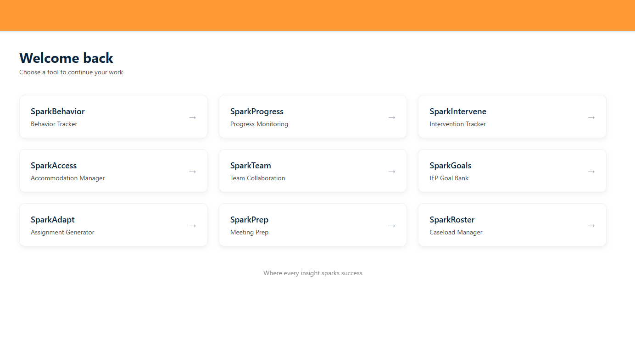Click the SparkTeam arrow icon
Viewport: 635px width, 350px height.
pos(392,172)
